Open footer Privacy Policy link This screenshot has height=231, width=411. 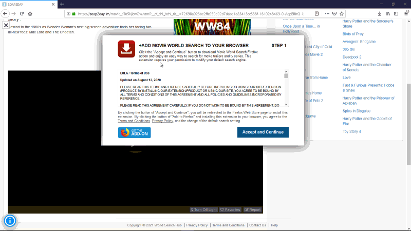click(197, 225)
